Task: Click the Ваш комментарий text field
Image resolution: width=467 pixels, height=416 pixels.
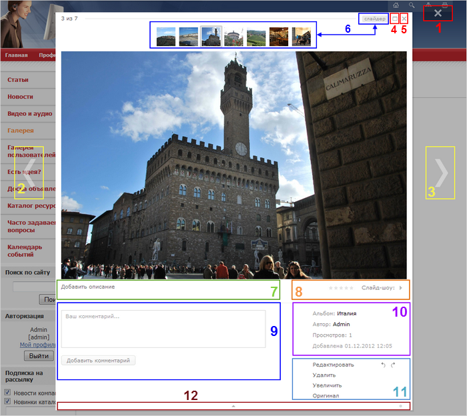Action: [163, 329]
